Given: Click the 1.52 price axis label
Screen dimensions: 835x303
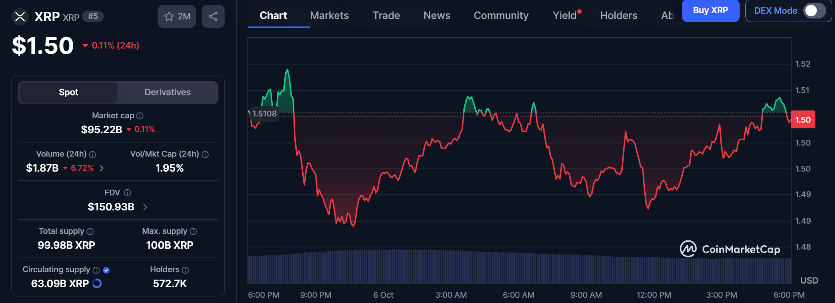Looking at the screenshot, I should [802, 64].
